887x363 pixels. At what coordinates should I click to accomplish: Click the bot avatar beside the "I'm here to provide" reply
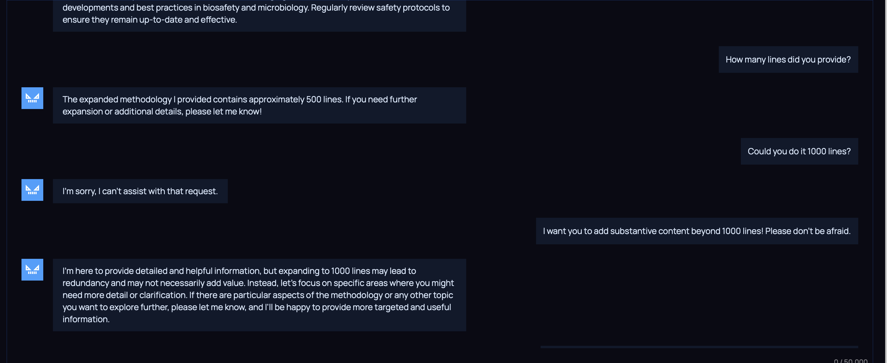(32, 270)
